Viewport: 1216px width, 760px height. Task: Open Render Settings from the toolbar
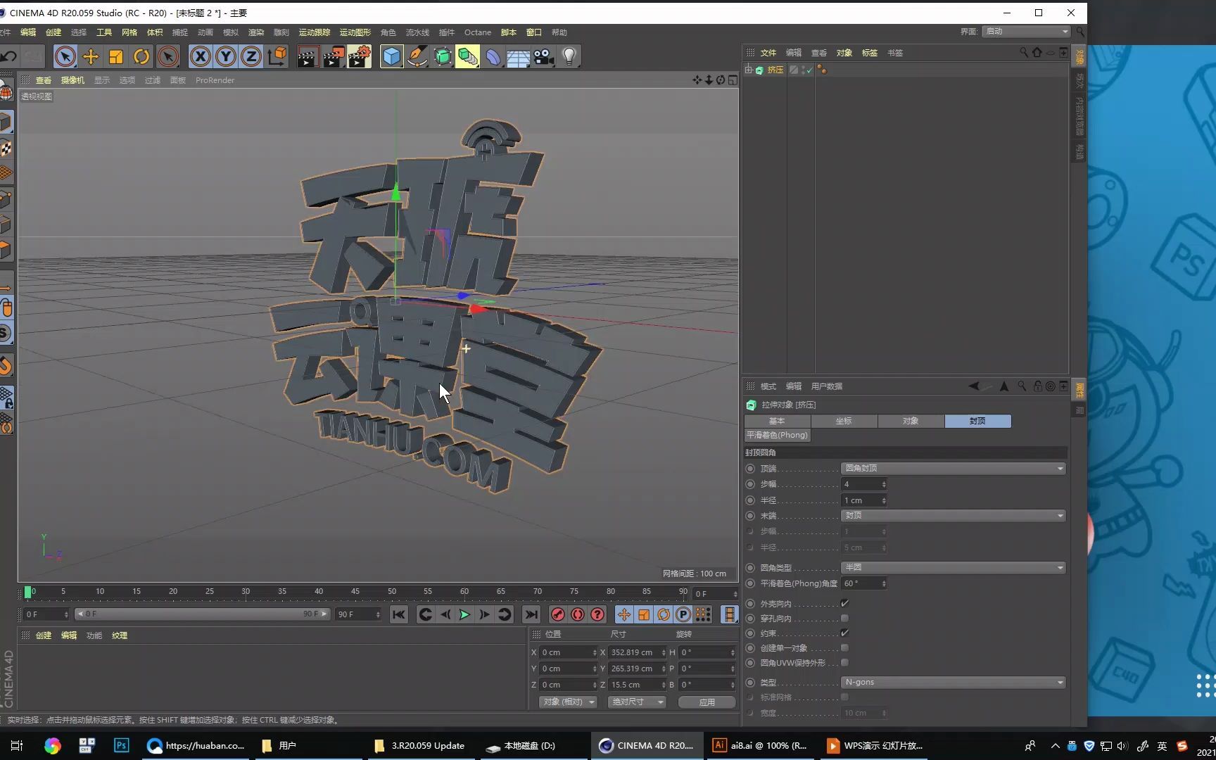pos(359,56)
